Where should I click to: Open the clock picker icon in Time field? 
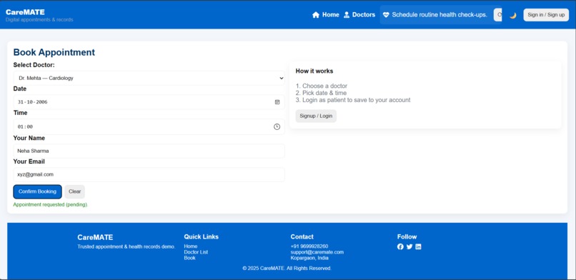[277, 126]
